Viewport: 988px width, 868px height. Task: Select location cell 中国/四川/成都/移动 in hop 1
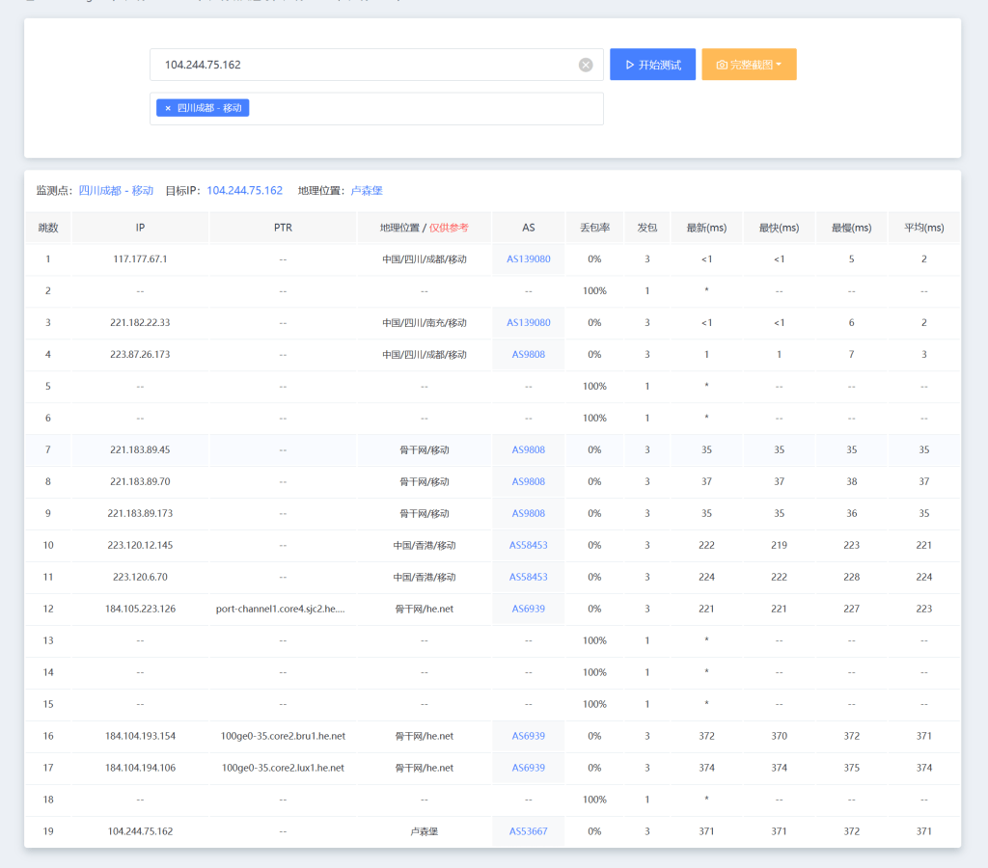[425, 258]
